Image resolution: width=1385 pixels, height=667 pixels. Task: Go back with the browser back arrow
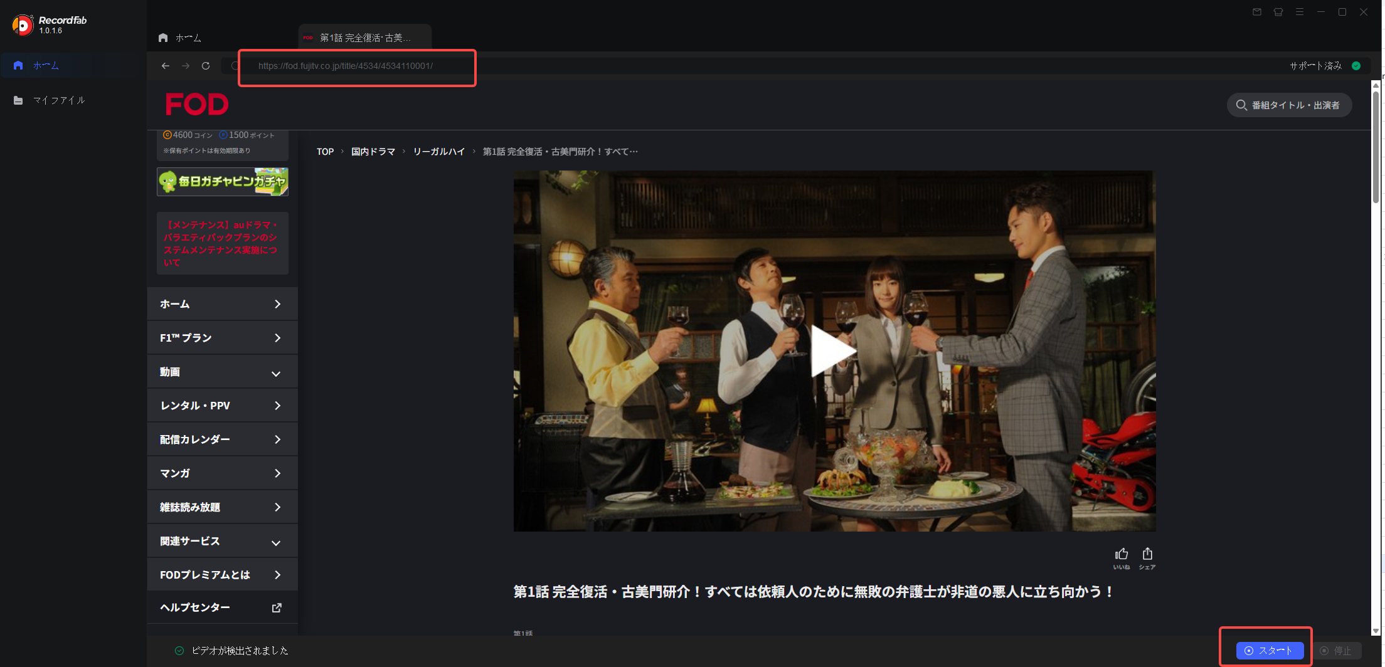click(x=166, y=66)
